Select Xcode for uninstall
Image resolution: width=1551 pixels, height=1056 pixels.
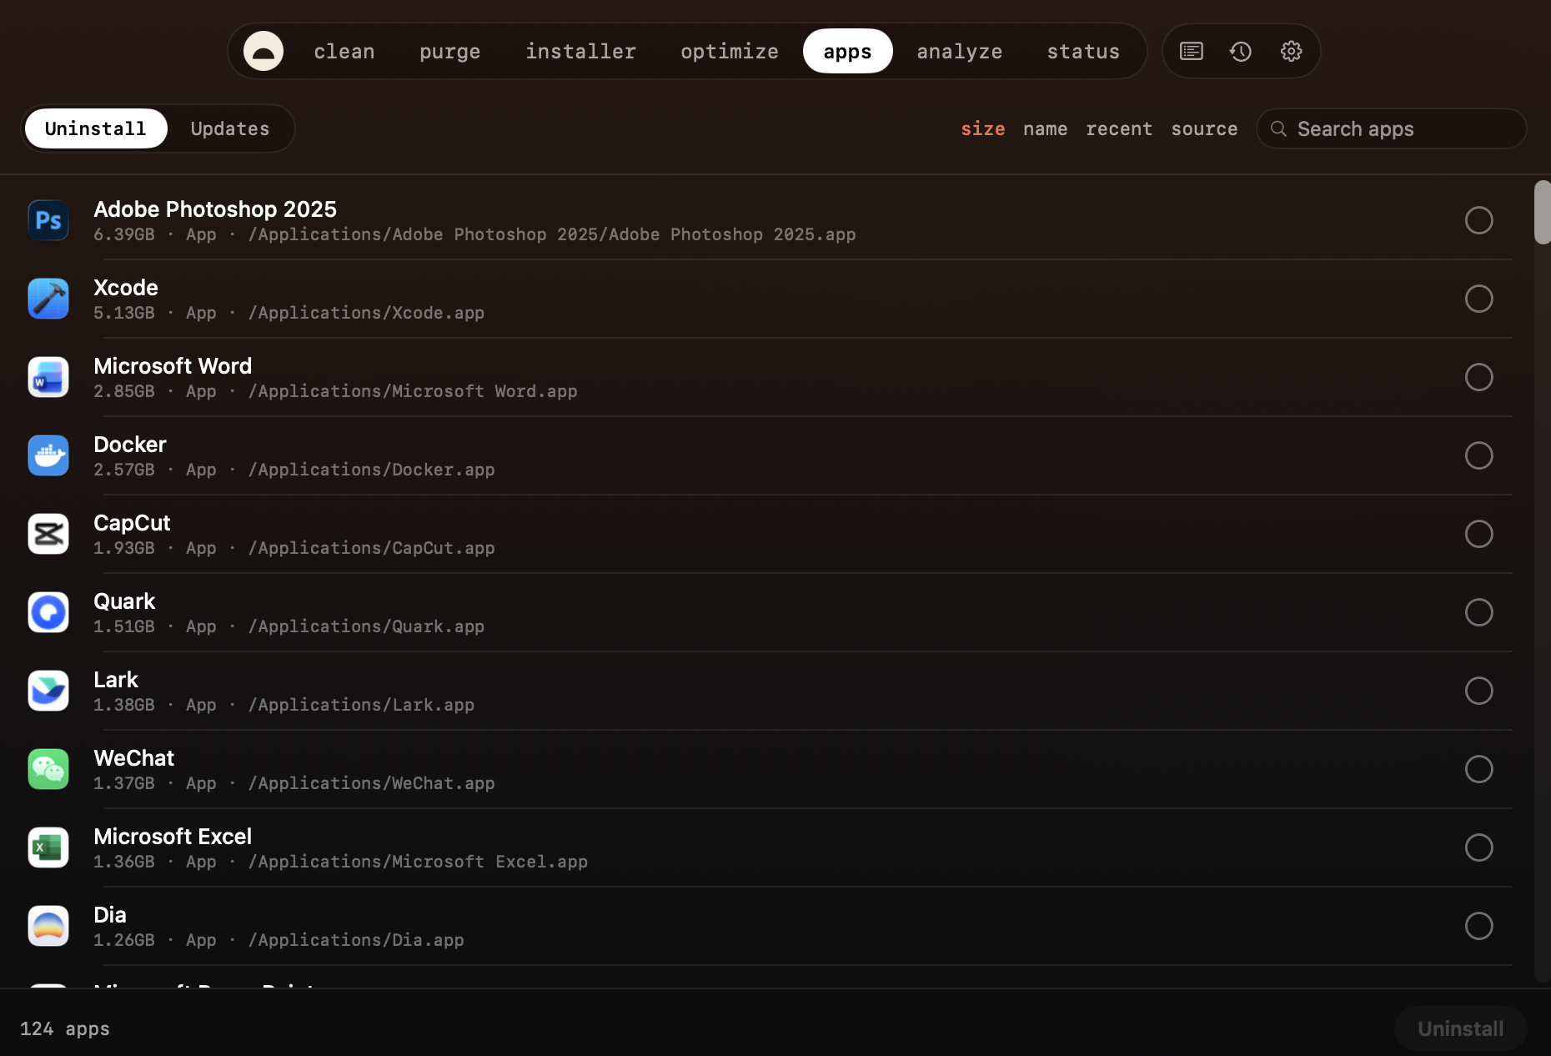tap(1478, 299)
